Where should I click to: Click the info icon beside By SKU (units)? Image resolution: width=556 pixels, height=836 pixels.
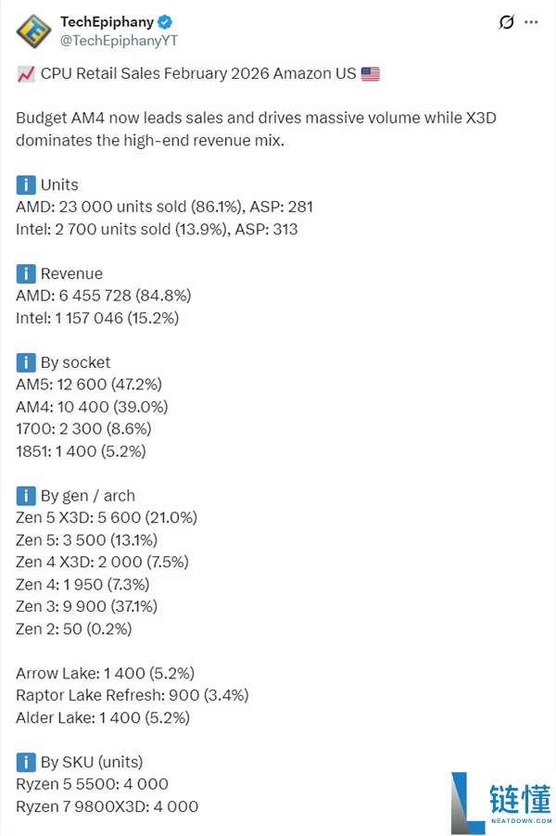pos(26,763)
